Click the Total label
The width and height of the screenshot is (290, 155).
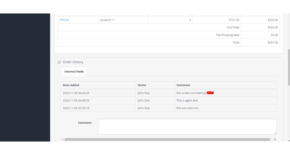tap(236, 42)
